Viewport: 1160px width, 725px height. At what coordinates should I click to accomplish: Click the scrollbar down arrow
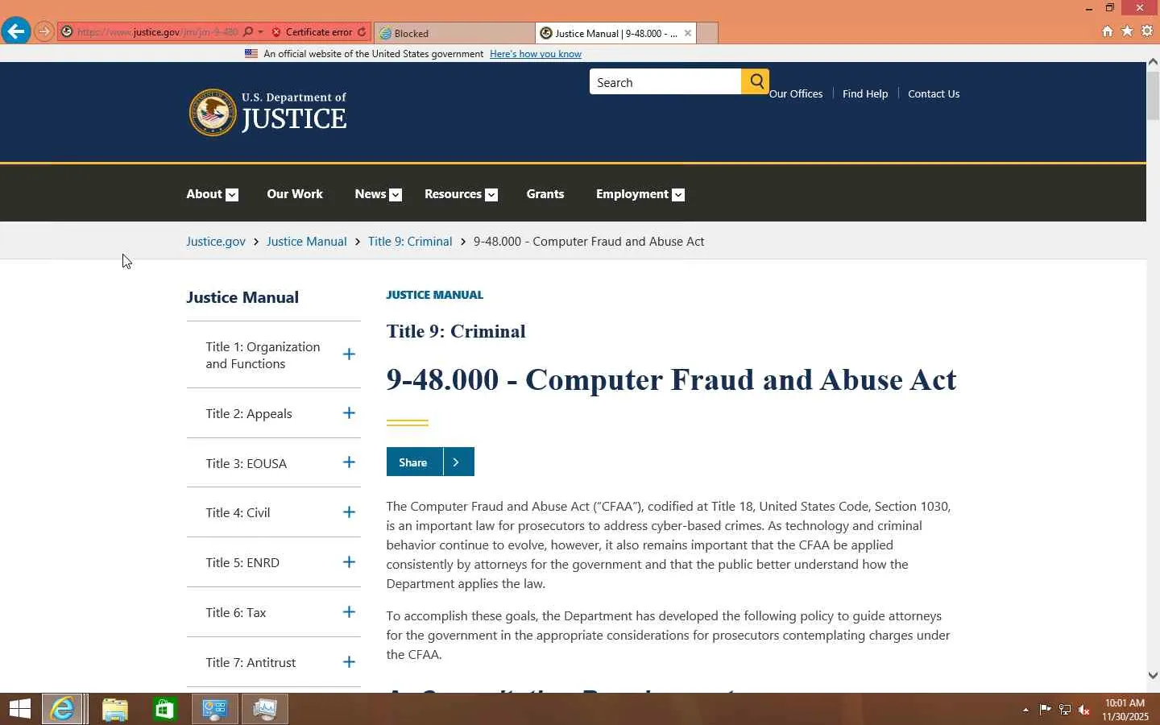click(x=1153, y=676)
